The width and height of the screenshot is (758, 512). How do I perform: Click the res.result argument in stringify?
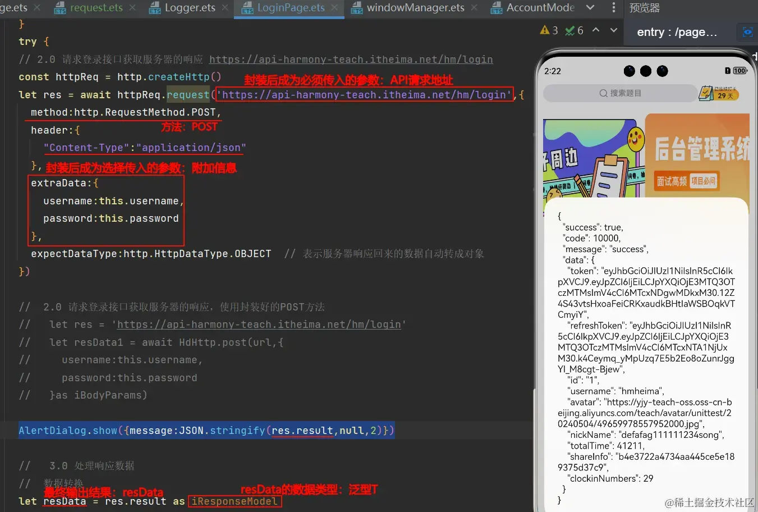302,431
